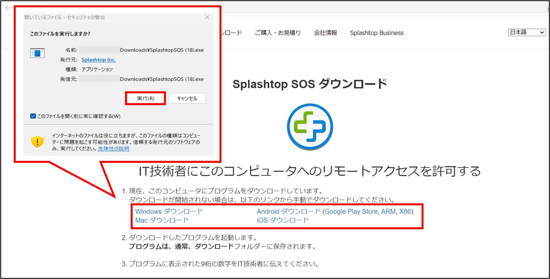Click the リモートアクセスを許可する heading

(x=310, y=171)
